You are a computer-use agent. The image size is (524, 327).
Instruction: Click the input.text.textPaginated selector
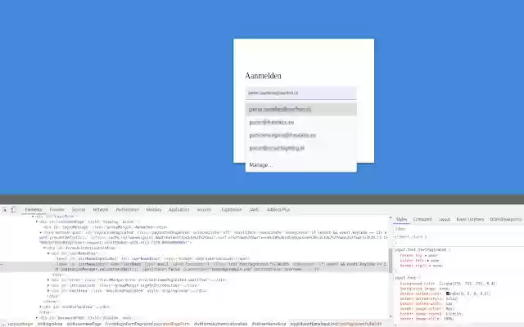[x=420, y=249]
